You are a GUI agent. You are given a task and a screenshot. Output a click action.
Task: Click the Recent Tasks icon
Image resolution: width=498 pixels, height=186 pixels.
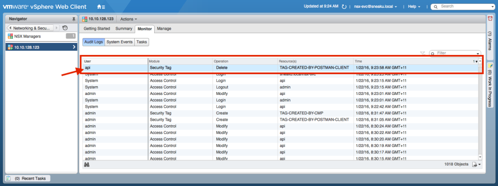pos(9,178)
